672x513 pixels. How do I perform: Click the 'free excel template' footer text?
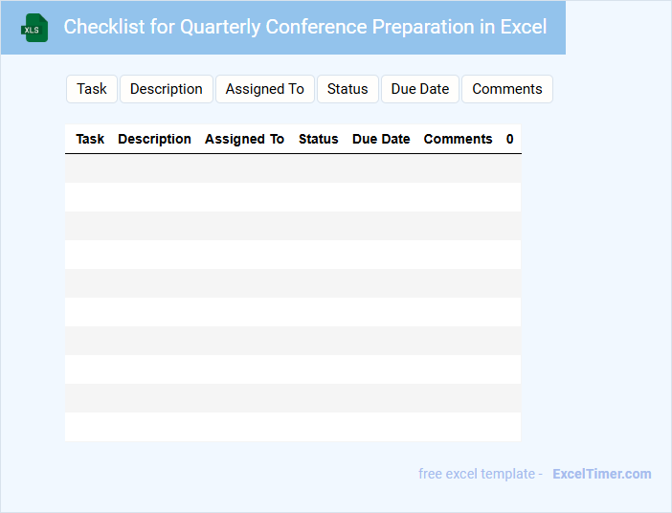click(481, 474)
